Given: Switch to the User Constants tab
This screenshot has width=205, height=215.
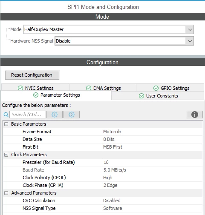Looking at the screenshot, I should point(158,96).
